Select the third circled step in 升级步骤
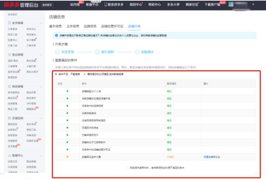 pos(137,52)
